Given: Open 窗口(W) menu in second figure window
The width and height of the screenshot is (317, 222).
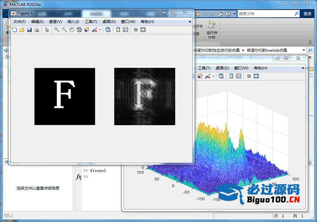Looking at the screenshot, I should (241, 68).
